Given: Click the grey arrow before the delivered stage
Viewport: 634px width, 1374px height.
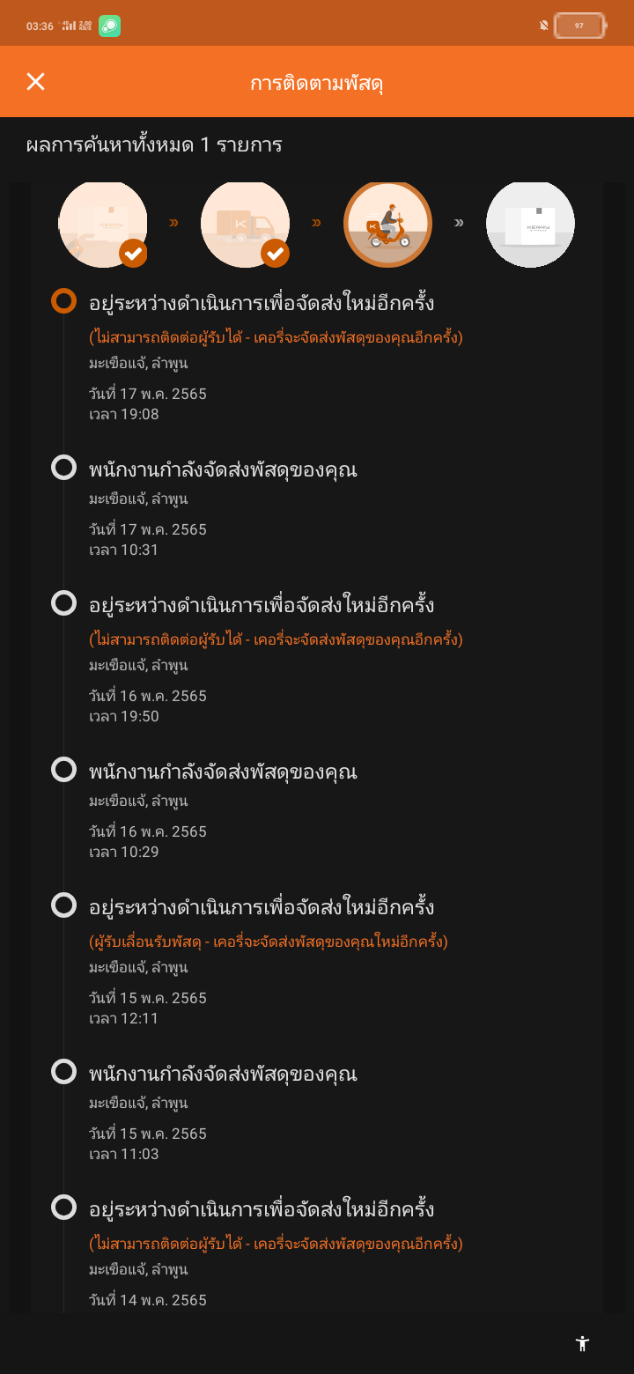Looking at the screenshot, I should tap(459, 224).
